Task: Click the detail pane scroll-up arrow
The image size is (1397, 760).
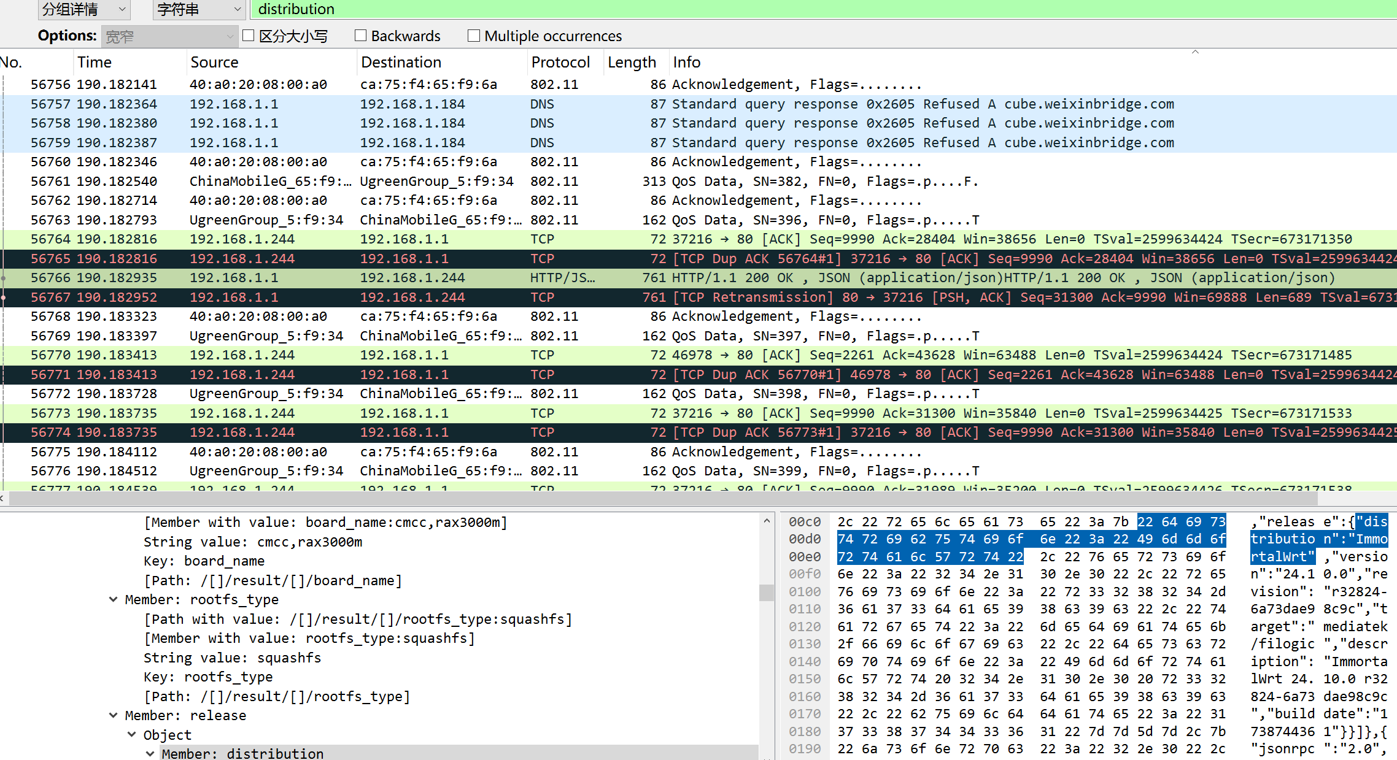Action: pyautogui.click(x=767, y=521)
